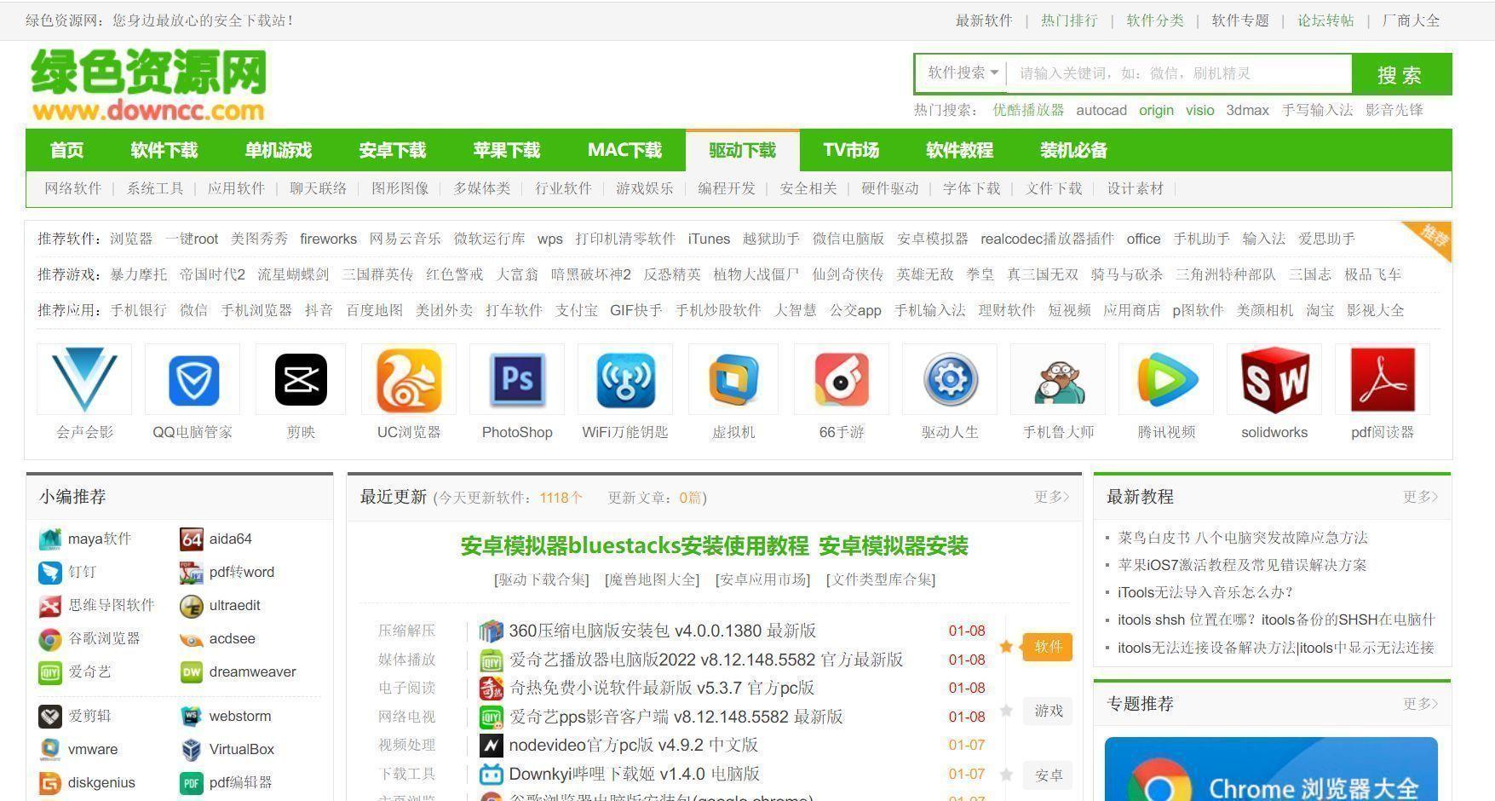Click the dreamweaver DW icon

click(x=192, y=672)
